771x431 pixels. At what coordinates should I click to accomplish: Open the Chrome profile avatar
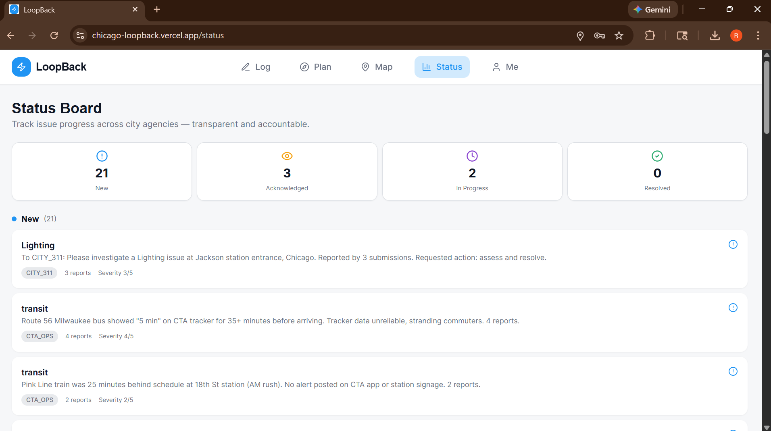[x=736, y=35]
